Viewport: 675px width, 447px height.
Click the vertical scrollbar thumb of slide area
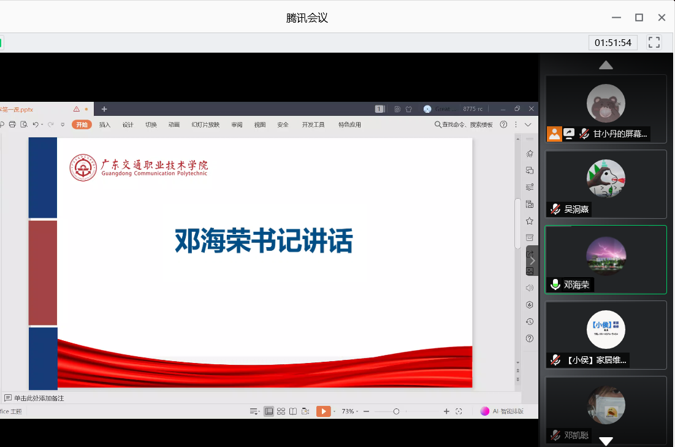pos(517,223)
